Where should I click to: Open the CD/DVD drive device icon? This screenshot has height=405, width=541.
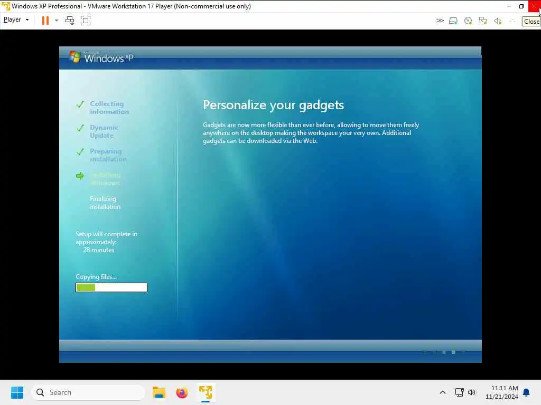coord(468,21)
